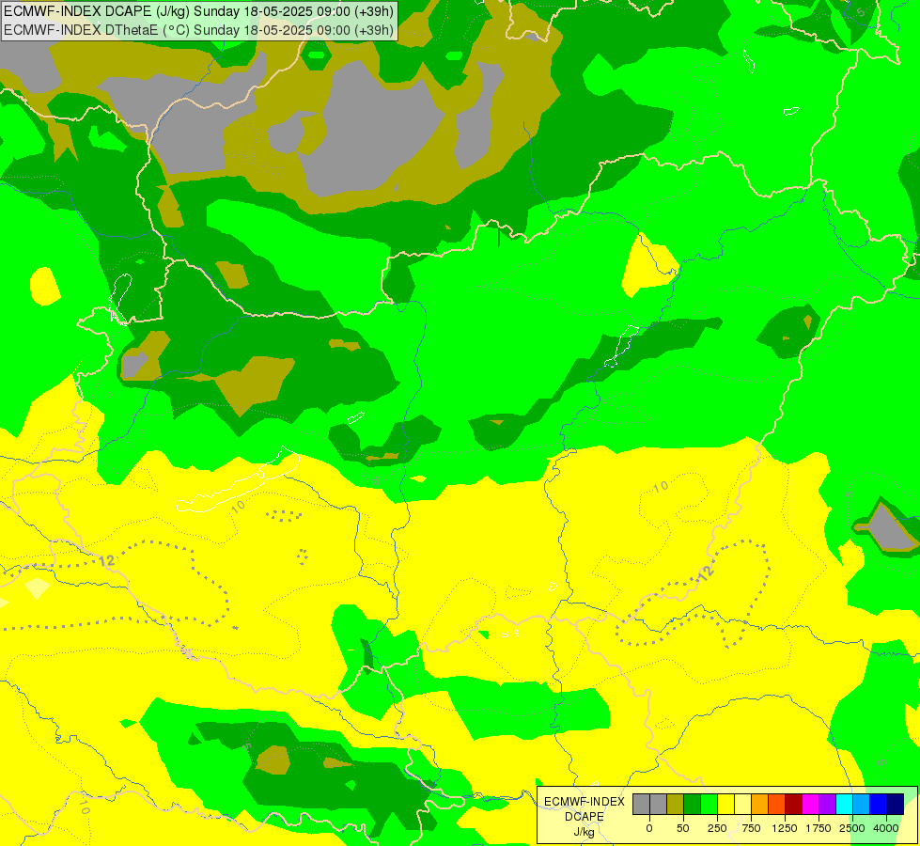This screenshot has height=846, width=920.
Task: Choose the bright yellow swatch after 250
Action: tap(725, 805)
